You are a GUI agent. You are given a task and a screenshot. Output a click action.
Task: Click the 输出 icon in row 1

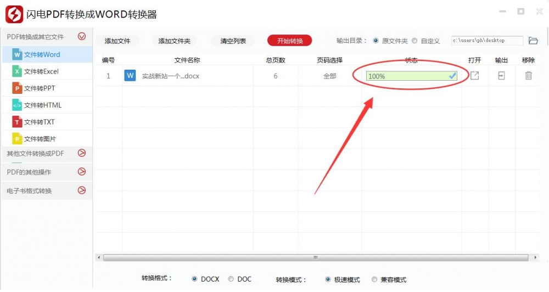click(x=501, y=75)
